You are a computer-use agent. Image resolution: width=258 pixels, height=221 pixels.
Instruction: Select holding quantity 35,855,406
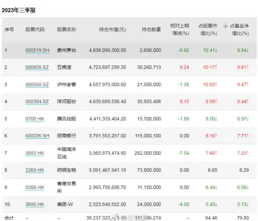pos(149,101)
